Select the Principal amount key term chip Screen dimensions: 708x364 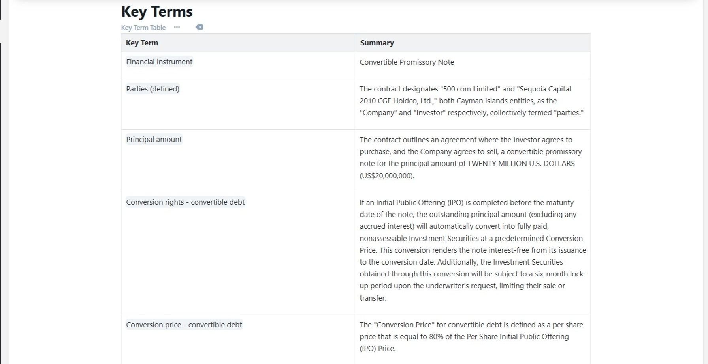pos(154,139)
